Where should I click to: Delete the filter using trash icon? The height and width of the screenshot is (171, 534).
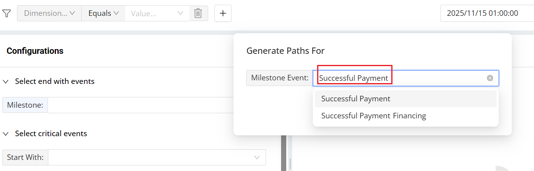198,13
